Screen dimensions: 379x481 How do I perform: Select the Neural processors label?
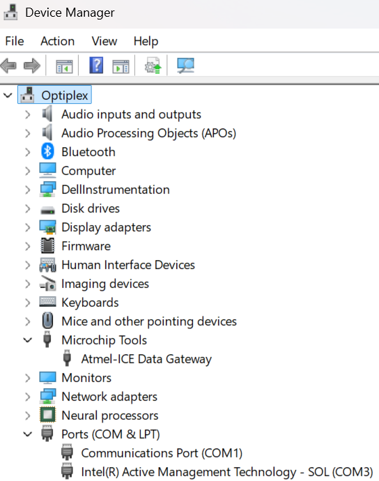point(110,415)
